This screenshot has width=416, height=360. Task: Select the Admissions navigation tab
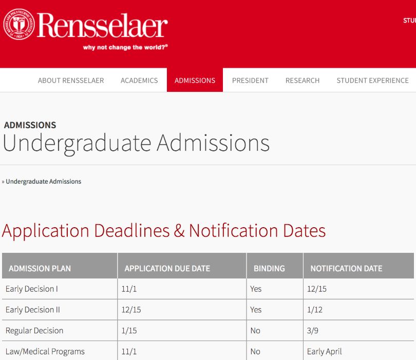[195, 81]
